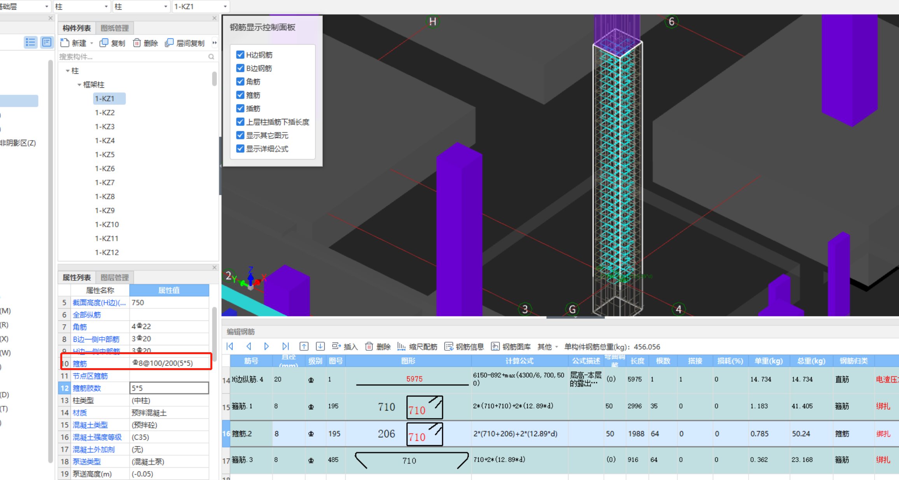Screen dimensions: 899x480
Task: Select rebar table row 箍筋.2
Action: tap(560, 434)
